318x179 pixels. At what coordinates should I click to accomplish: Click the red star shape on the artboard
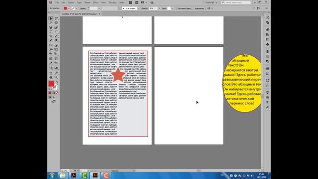click(118, 75)
